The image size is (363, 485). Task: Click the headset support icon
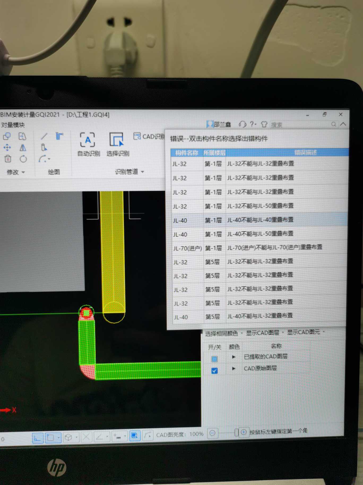click(242, 124)
